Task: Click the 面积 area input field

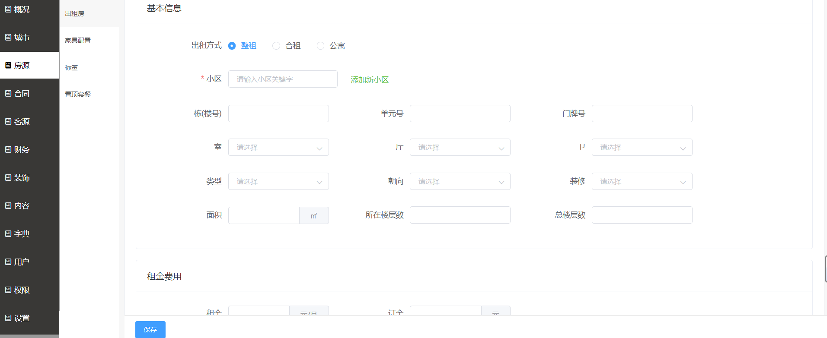Action: 264,215
